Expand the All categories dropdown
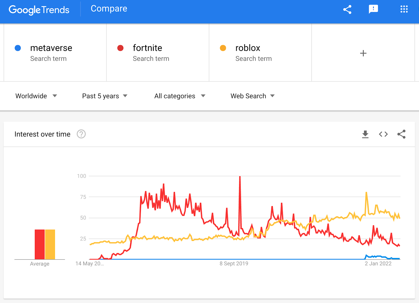 (x=180, y=96)
